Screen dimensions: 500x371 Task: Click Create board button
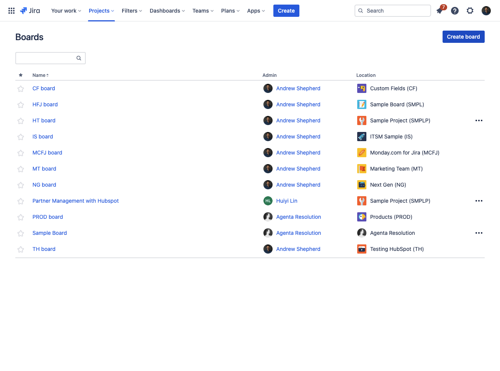pos(464,37)
